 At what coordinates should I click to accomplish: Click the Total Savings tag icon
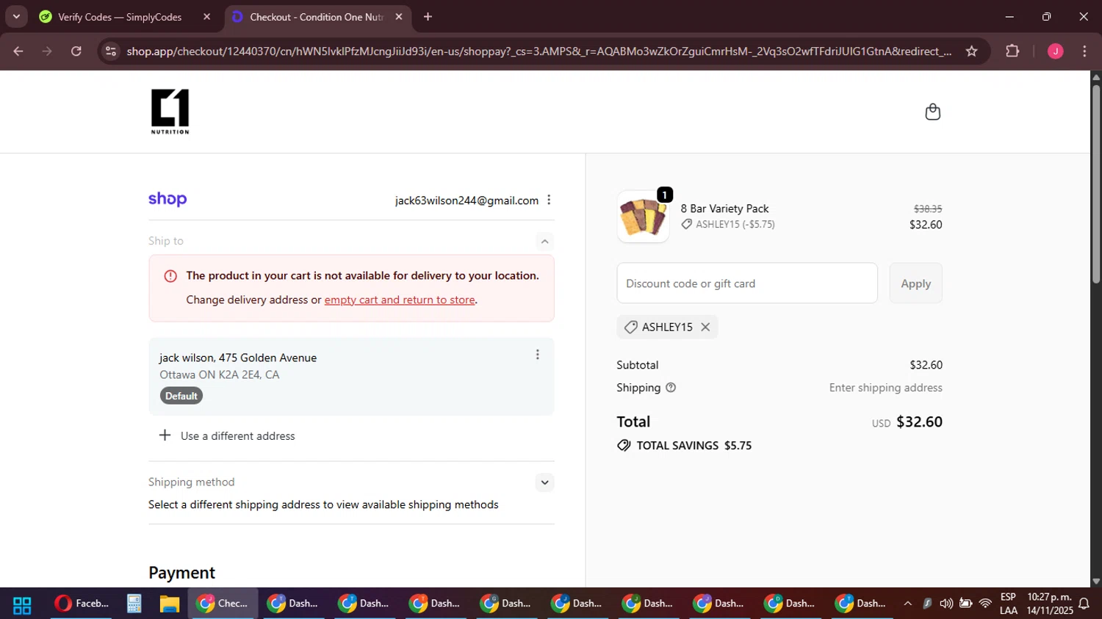click(x=624, y=446)
